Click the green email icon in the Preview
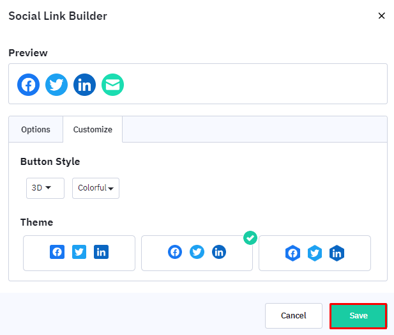Viewport: 394px width, 335px height. 112,85
